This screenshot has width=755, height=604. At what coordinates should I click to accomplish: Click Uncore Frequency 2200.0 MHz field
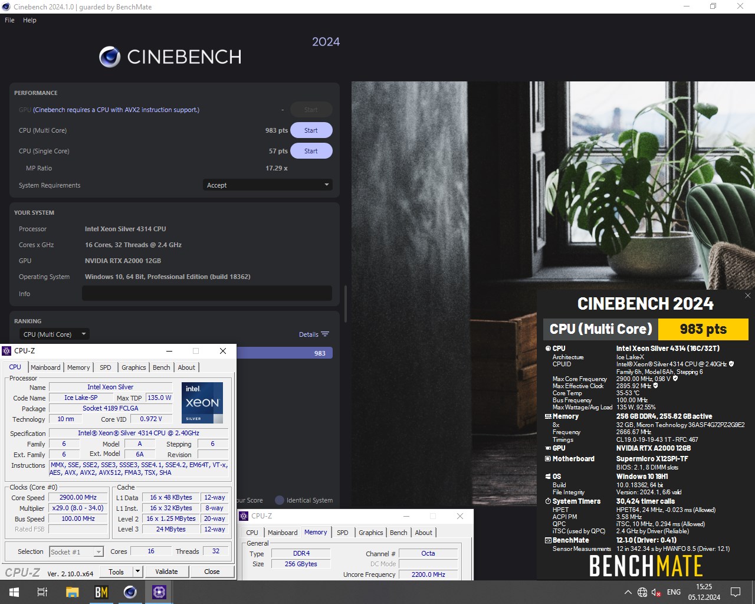[428, 575]
